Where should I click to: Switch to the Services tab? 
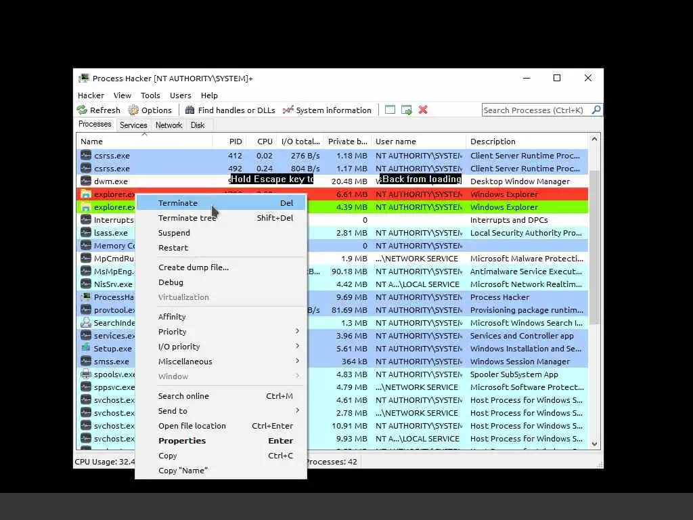pos(133,125)
